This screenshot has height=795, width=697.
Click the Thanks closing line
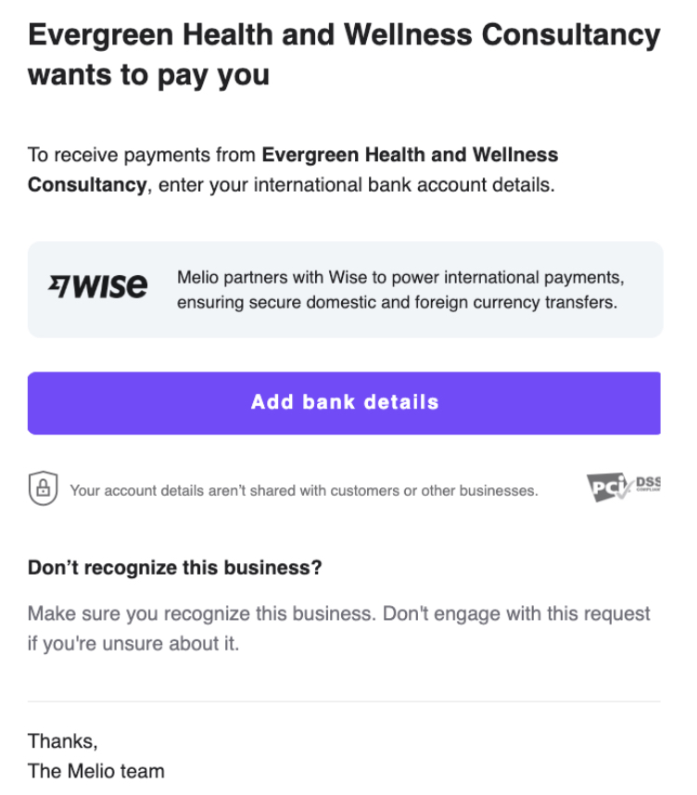tap(62, 741)
